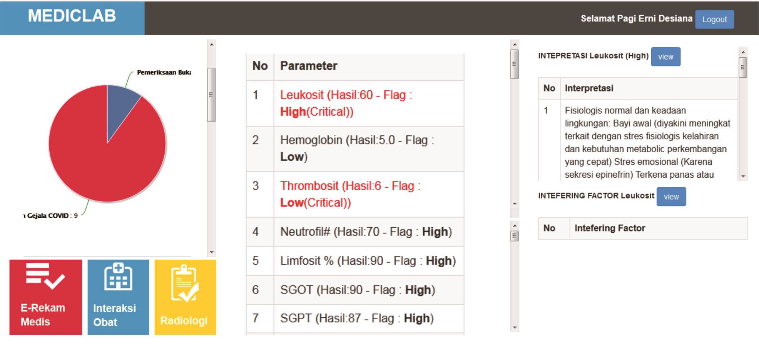
Task: Choose the Hemoglobin low result row
Action: [x=354, y=148]
